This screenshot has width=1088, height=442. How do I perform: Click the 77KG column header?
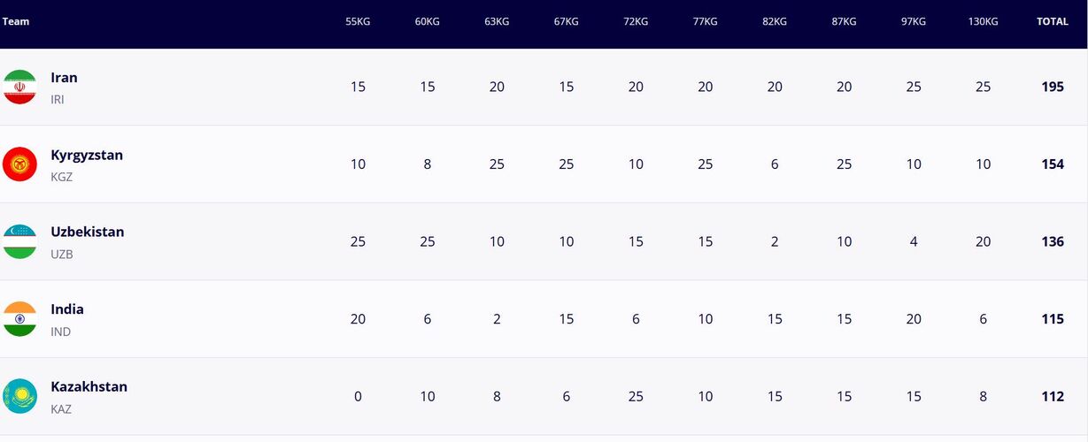tap(705, 21)
